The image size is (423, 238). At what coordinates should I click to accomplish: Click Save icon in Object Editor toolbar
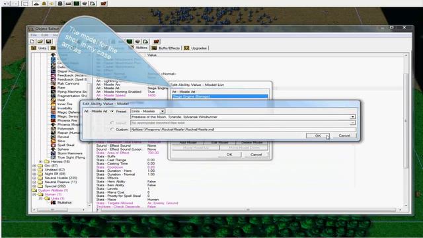pos(48,41)
